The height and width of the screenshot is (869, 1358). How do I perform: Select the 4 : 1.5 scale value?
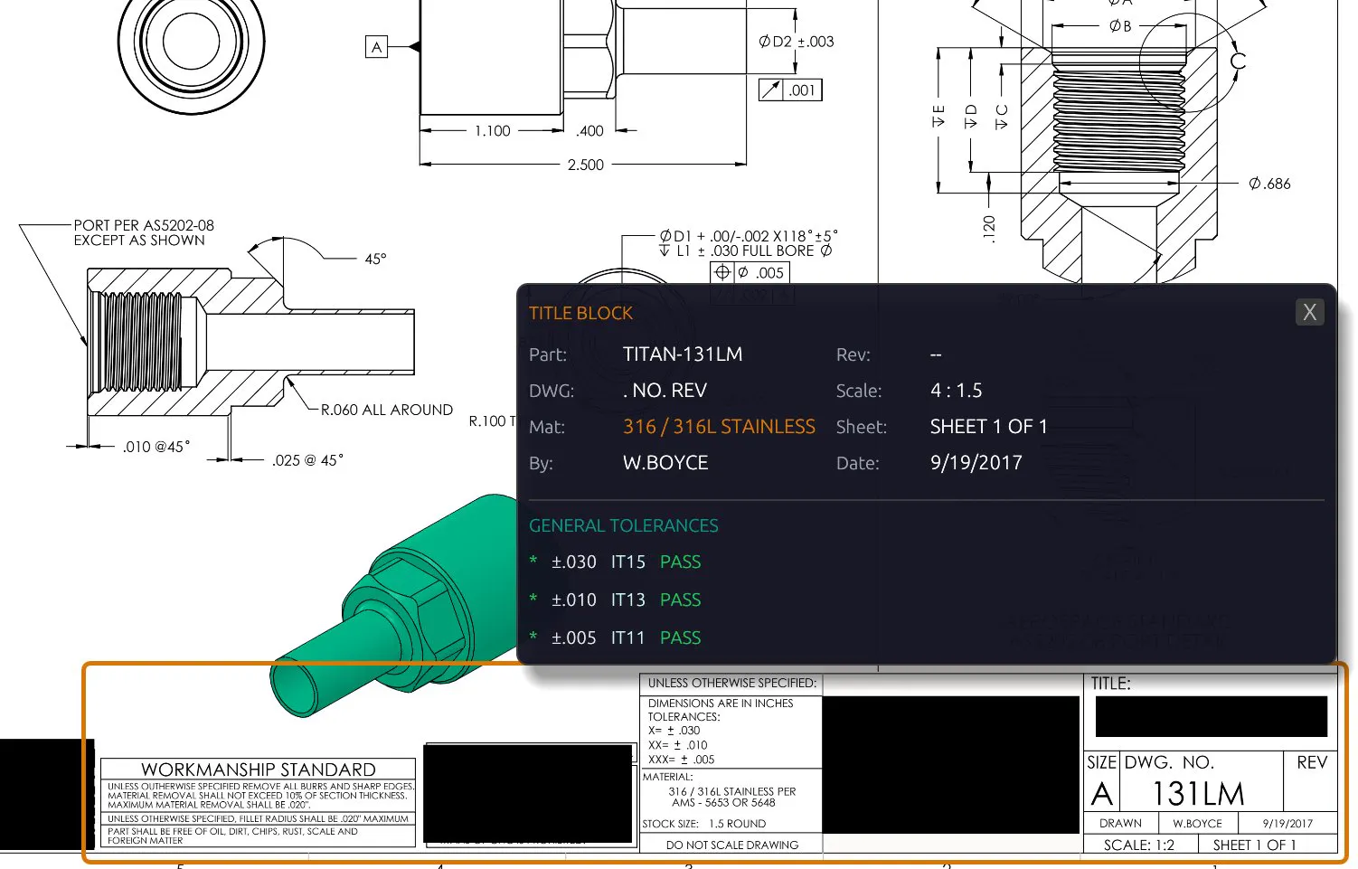point(957,391)
